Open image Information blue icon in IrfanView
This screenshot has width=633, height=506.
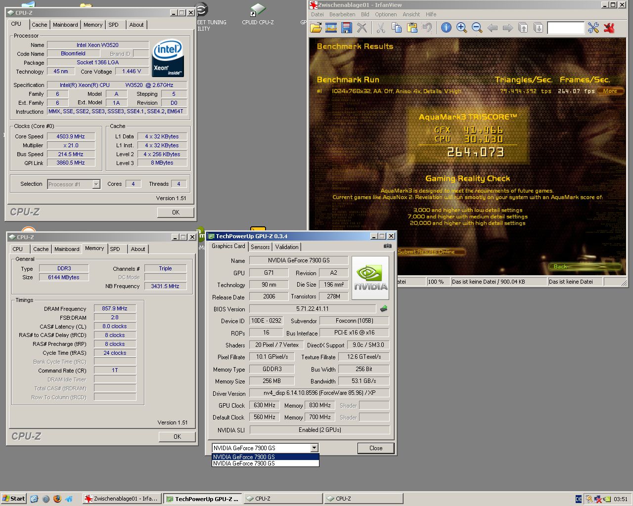click(446, 28)
